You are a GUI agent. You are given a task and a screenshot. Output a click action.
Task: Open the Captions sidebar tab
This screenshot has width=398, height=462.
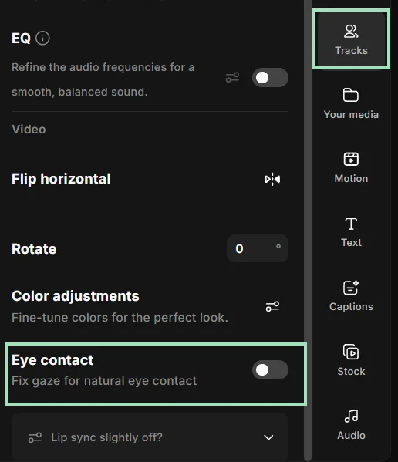click(x=351, y=295)
